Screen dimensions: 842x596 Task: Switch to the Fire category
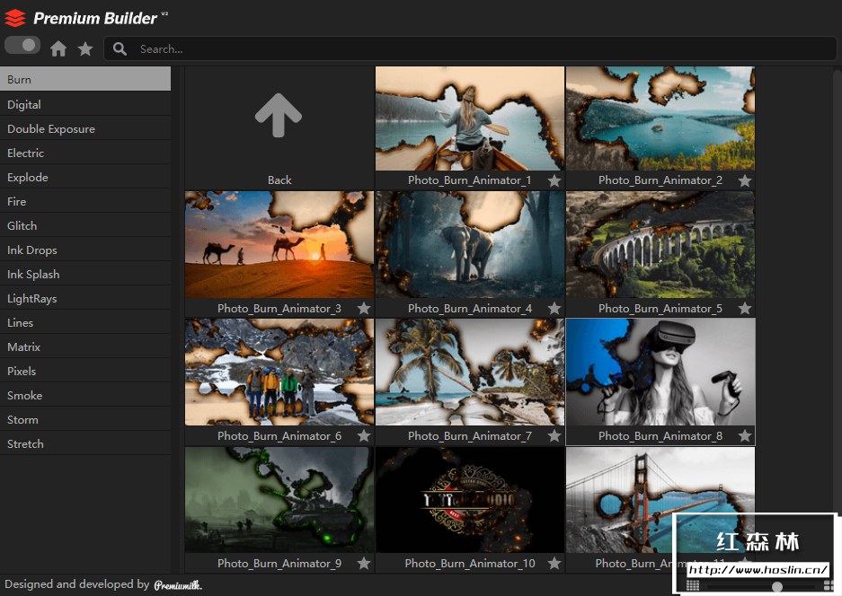(x=85, y=201)
